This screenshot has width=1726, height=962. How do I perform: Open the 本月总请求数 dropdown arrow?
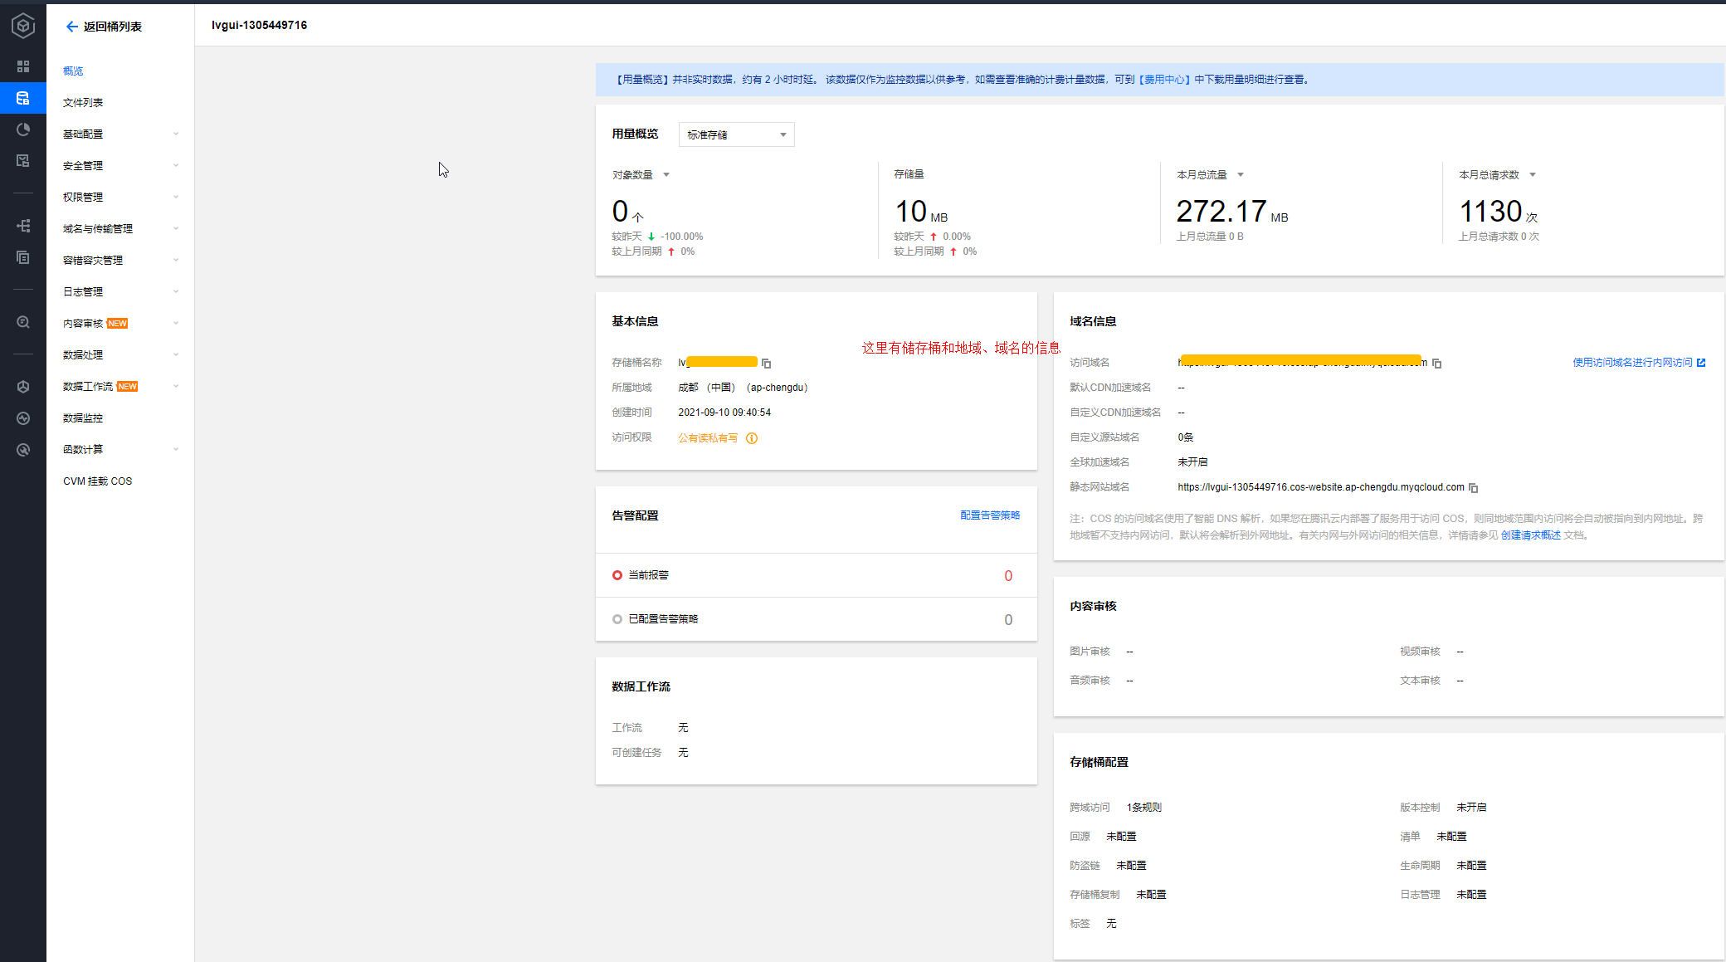click(1532, 175)
